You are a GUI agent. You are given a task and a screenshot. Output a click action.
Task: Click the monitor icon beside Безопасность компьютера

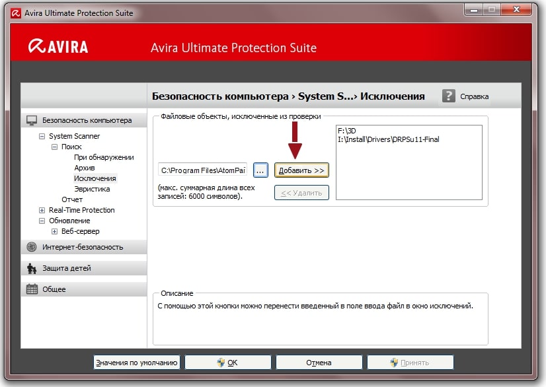pos(32,120)
